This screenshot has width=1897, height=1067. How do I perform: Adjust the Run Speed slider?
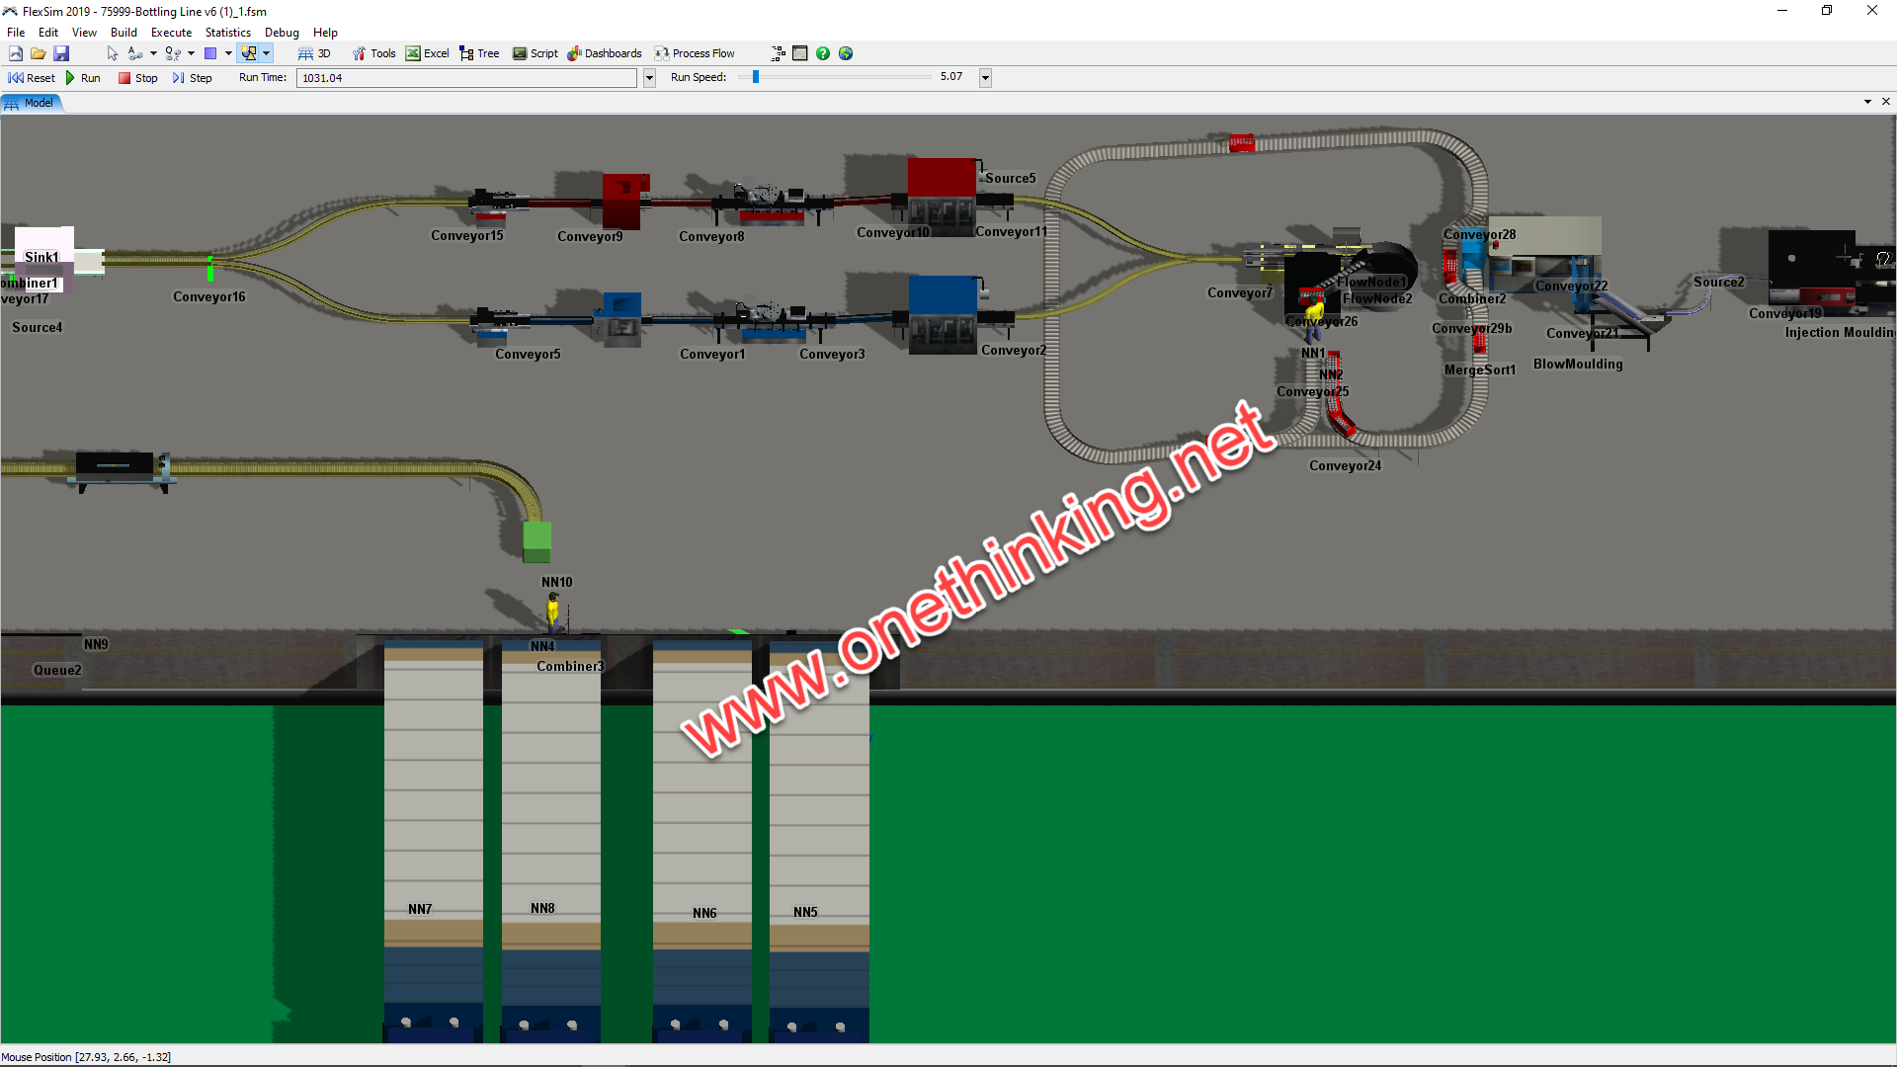757,77
